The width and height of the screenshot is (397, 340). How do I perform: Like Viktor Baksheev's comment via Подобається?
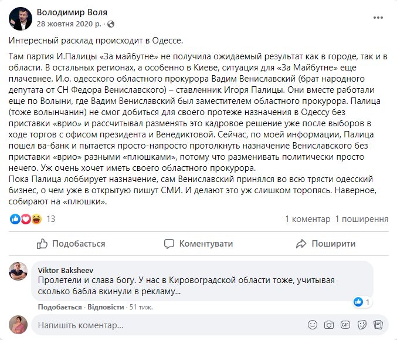tap(60, 307)
